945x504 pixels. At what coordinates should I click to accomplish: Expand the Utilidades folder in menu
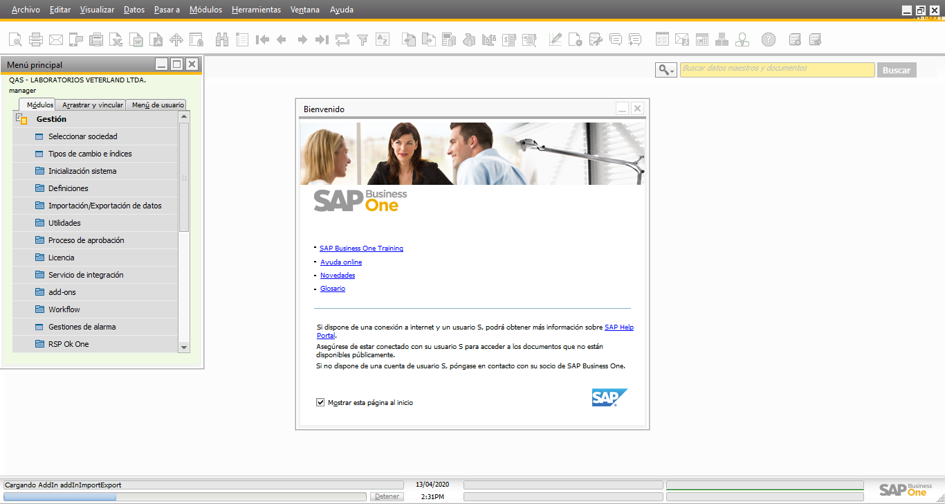64,223
